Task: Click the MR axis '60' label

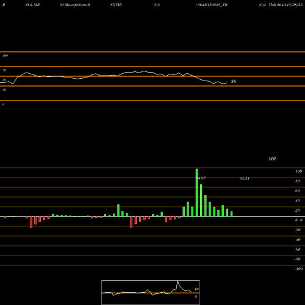Action: 298,191
